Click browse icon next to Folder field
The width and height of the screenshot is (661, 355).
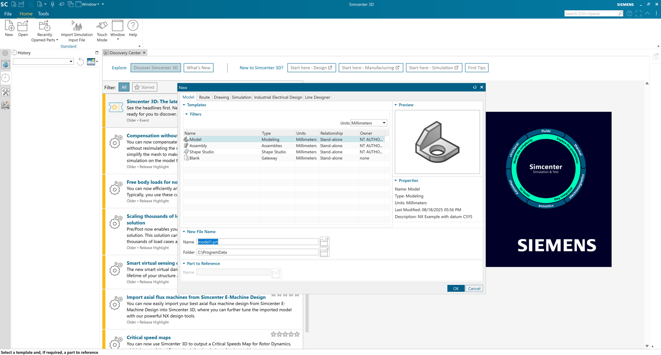point(324,252)
